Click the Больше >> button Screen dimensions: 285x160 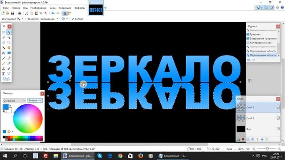pos(35,100)
